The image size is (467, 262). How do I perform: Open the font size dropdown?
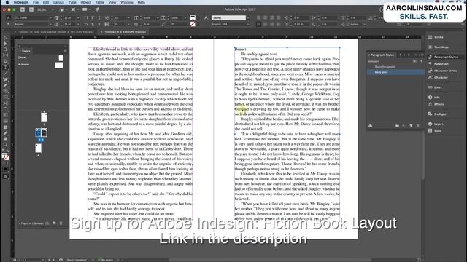pos(78,18)
